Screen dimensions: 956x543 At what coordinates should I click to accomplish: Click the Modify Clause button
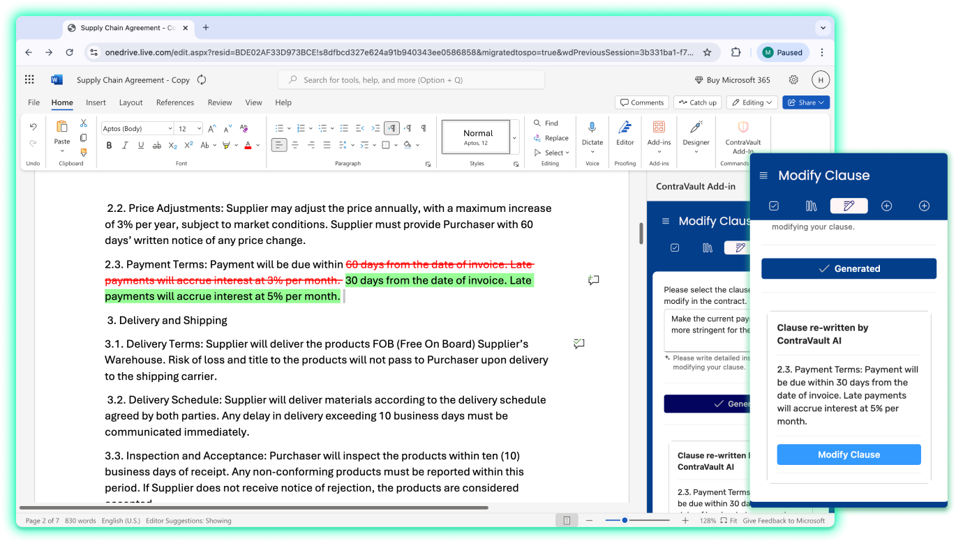click(849, 454)
